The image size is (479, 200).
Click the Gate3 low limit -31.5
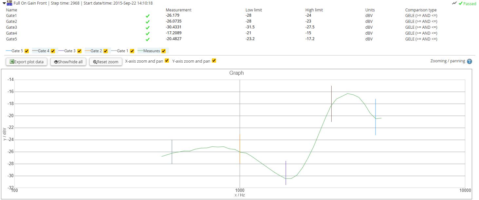pyautogui.click(x=250, y=27)
